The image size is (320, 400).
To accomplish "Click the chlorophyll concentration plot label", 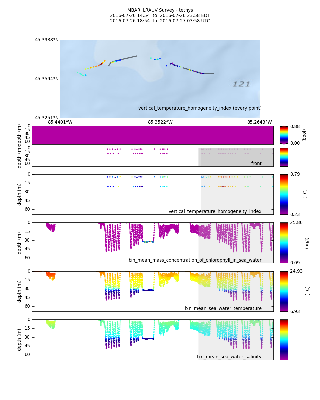I will (x=195, y=260).
